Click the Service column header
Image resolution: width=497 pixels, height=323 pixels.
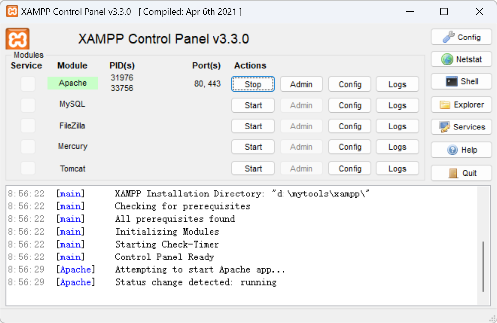pos(26,65)
